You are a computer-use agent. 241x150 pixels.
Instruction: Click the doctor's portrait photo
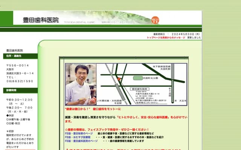81,84
